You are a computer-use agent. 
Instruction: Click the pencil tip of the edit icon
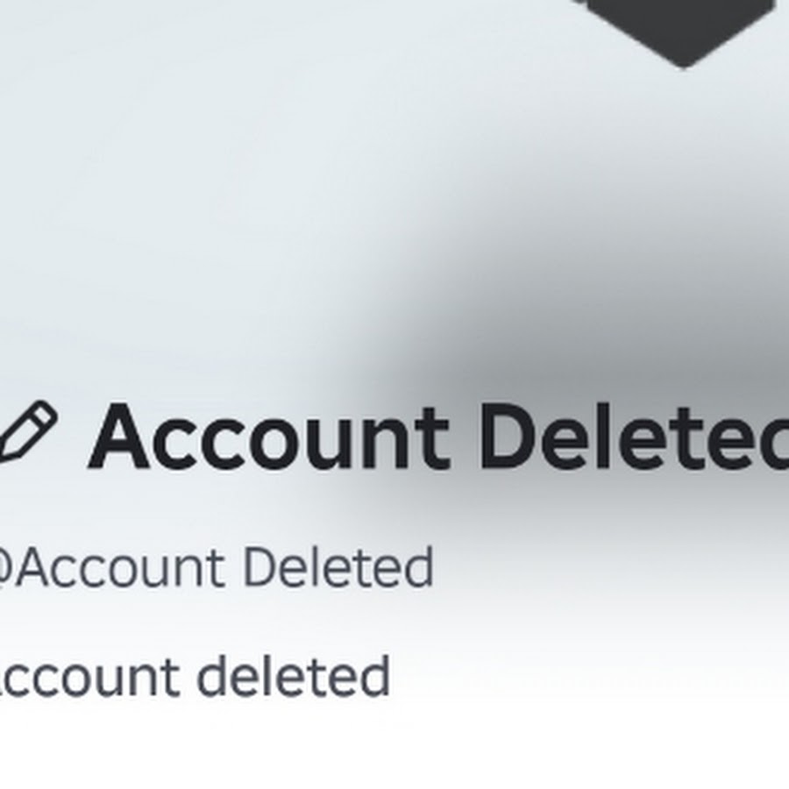(x=8, y=453)
